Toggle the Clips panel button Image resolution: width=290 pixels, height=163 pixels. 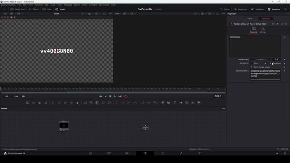point(47,9)
